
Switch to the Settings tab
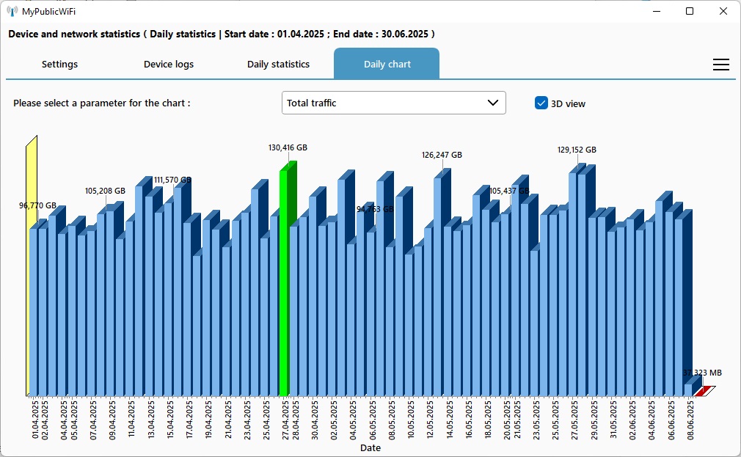point(59,65)
